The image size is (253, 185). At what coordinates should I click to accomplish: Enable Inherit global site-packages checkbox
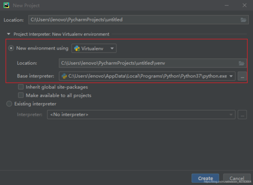[x=21, y=87]
